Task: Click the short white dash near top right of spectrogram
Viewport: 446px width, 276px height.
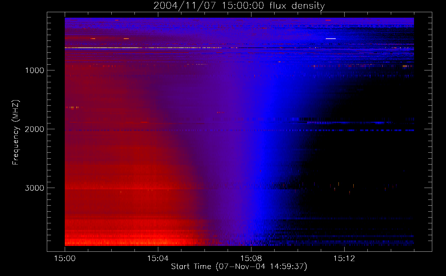Action: [x=331, y=39]
